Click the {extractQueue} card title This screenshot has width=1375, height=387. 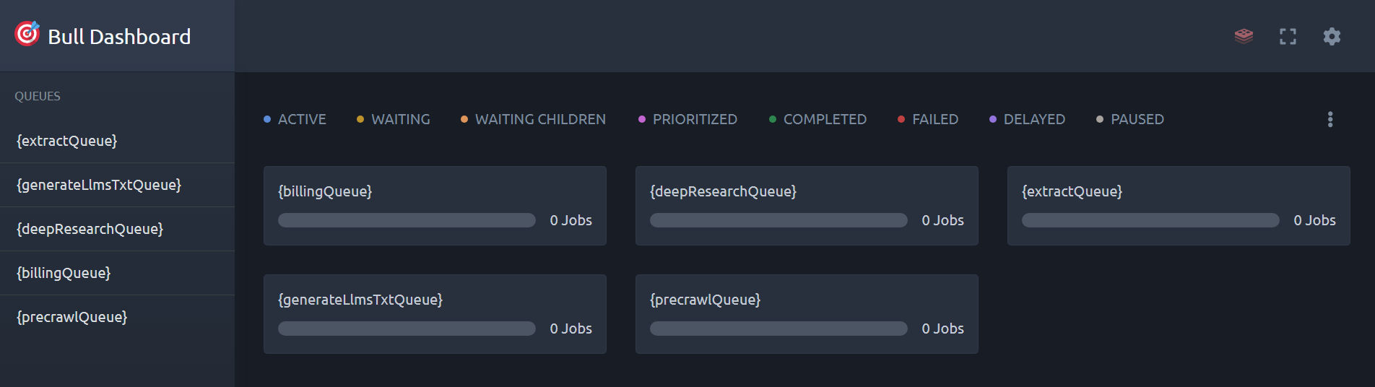[x=1072, y=191]
